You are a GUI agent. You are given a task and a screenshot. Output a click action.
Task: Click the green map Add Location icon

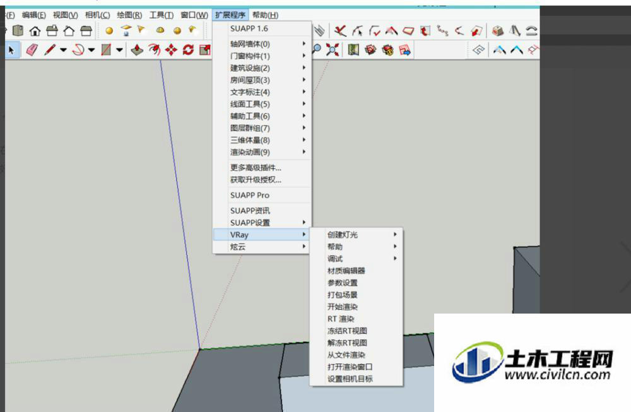(353, 50)
